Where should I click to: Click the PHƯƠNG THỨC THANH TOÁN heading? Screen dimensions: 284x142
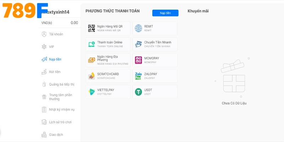pyautogui.click(x=113, y=11)
